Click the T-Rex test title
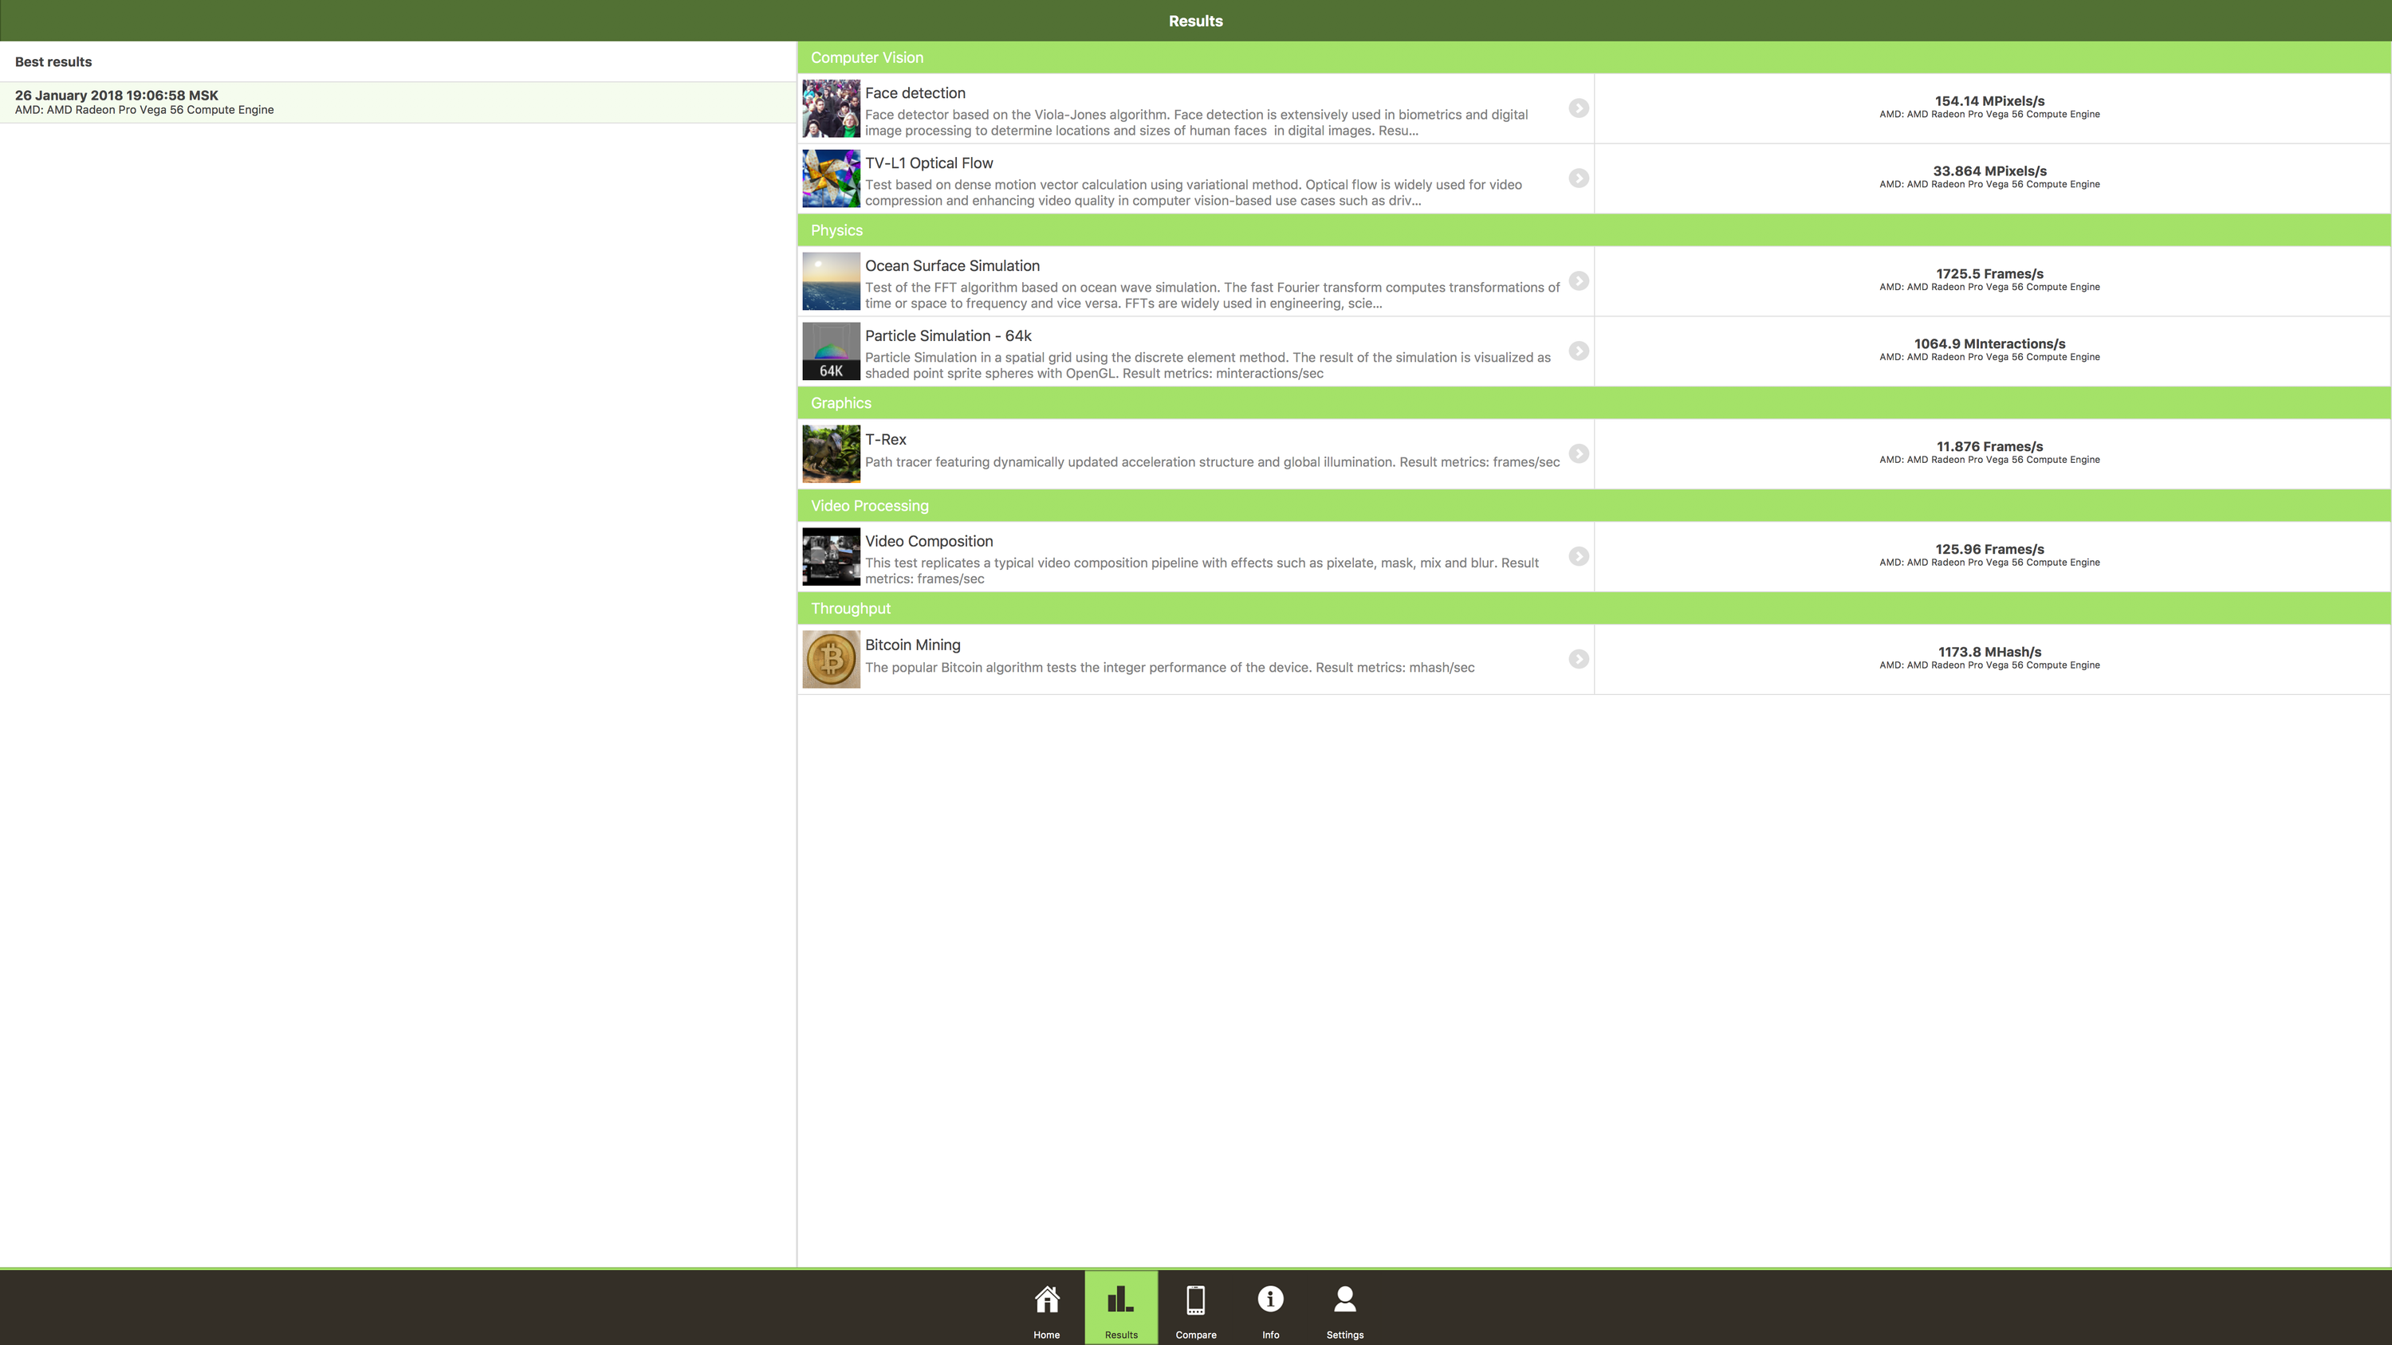The height and width of the screenshot is (1345, 2392). point(885,440)
